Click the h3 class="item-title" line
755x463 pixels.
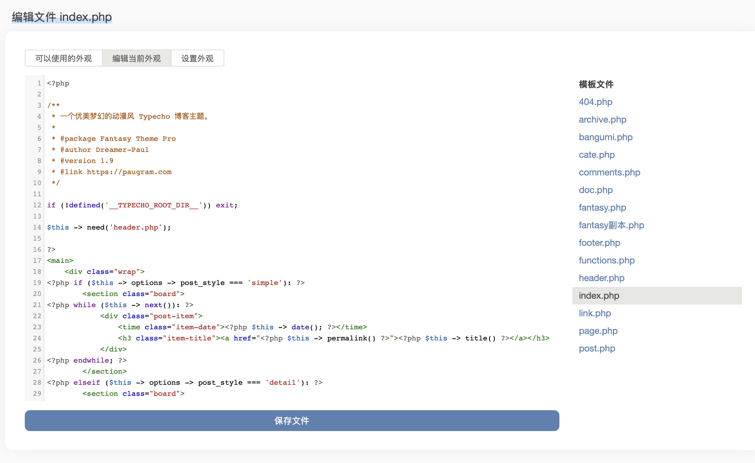[334, 338]
